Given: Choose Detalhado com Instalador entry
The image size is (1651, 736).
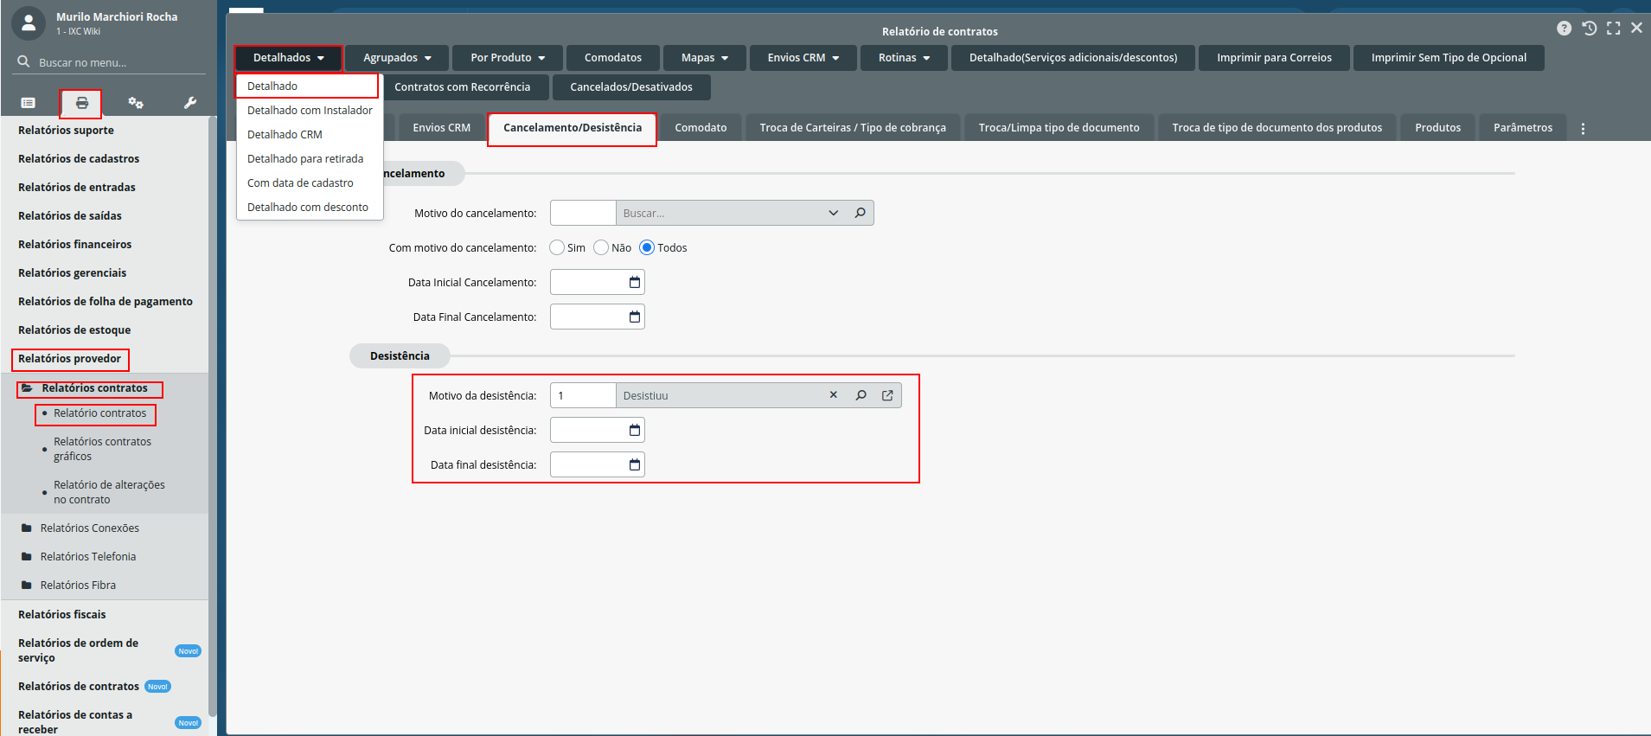Looking at the screenshot, I should [310, 110].
